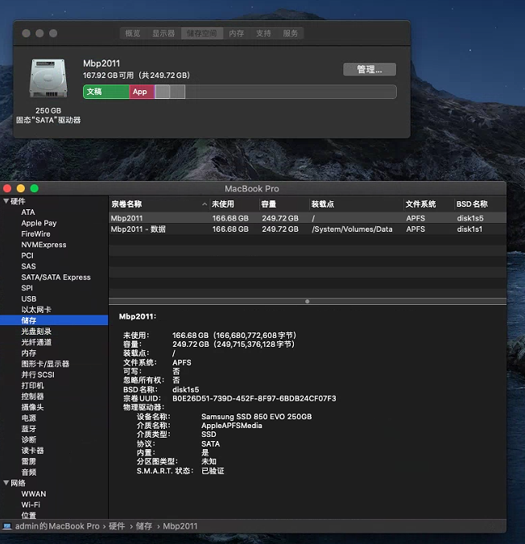This screenshot has height=544, width=525.
Task: Click the pane divider handle dot
Action: (307, 302)
